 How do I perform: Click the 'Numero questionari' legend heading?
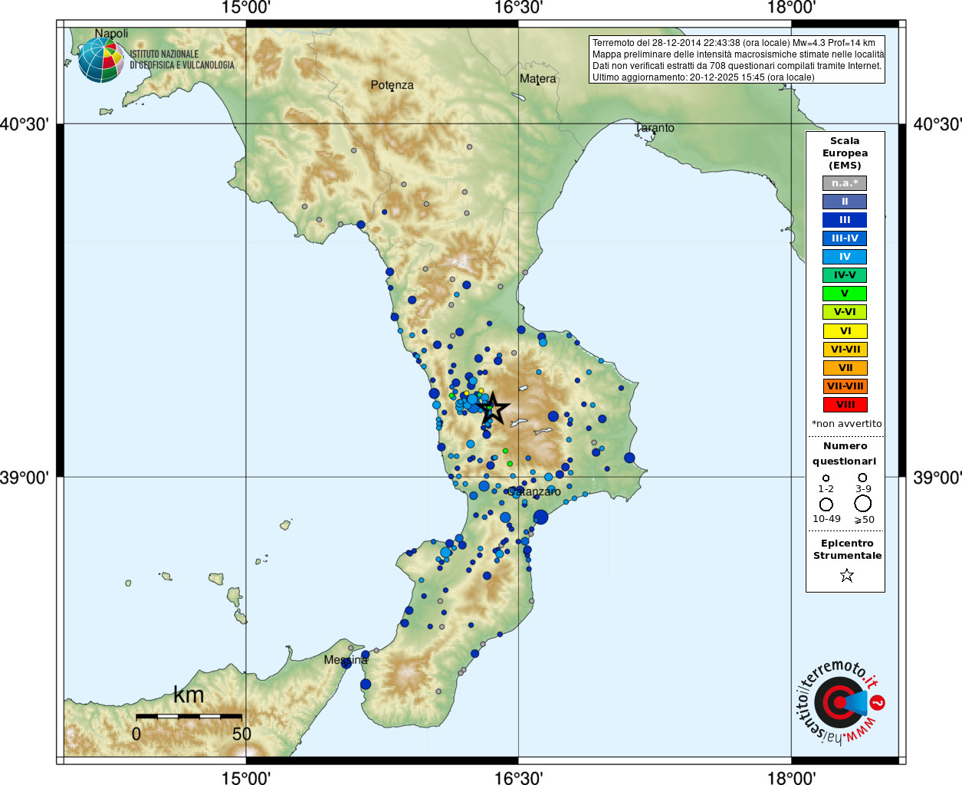845,454
